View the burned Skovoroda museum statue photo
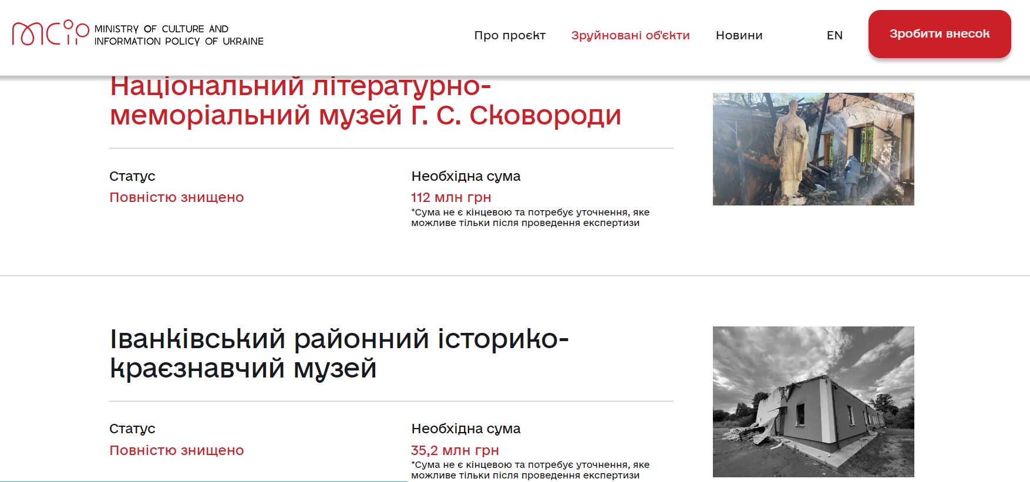The height and width of the screenshot is (482, 1030). (x=813, y=149)
